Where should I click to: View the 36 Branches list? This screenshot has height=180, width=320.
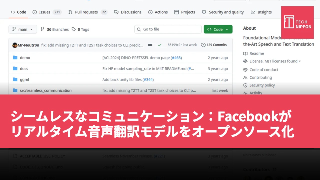click(x=55, y=29)
